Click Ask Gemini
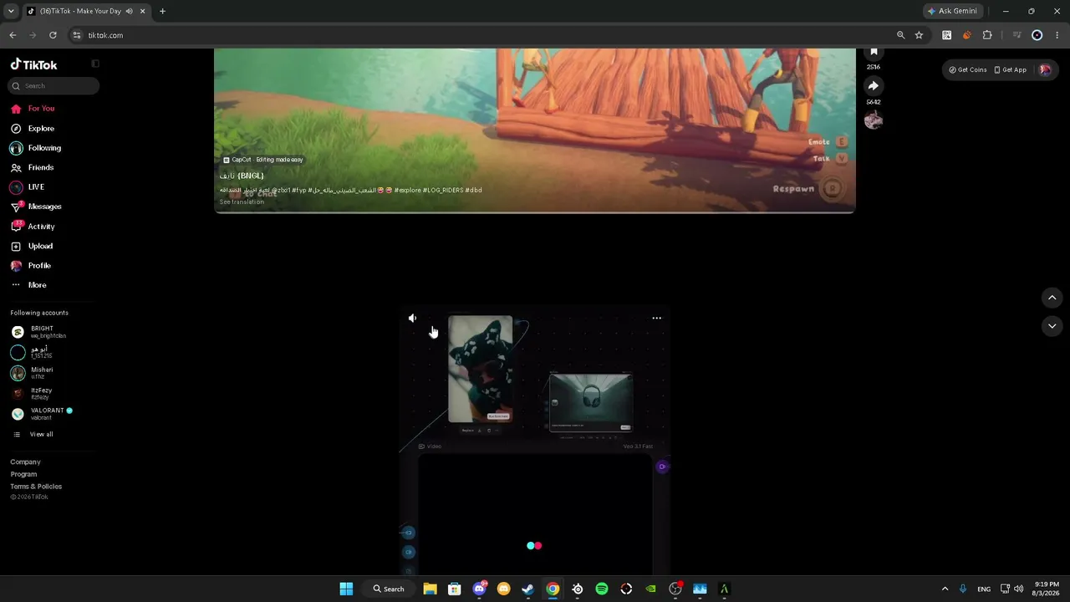Screen dimensions: 1070x602 tap(952, 12)
